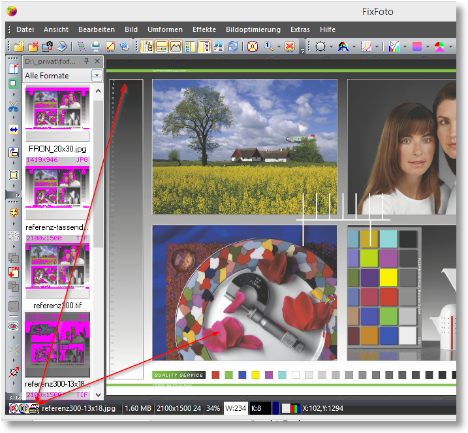Click the DRI image merge icon
Screen dimensions: 468x433
[14, 272]
